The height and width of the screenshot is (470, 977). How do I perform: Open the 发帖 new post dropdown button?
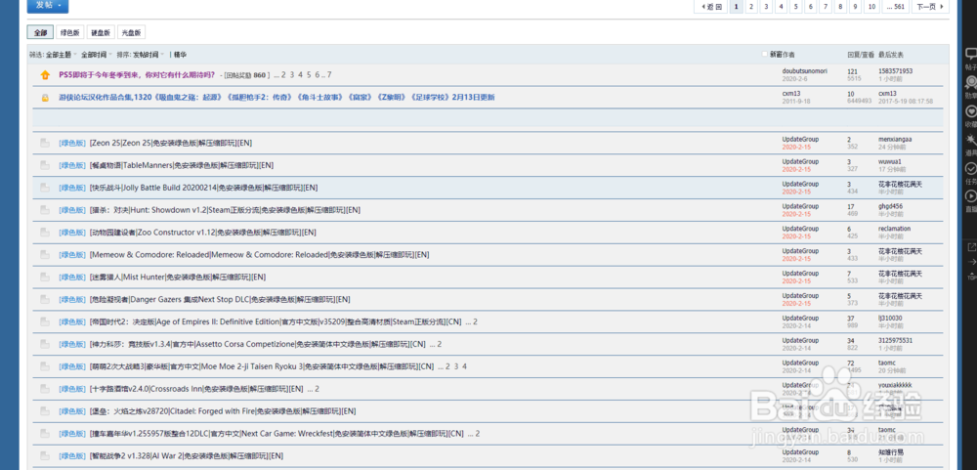[48, 6]
